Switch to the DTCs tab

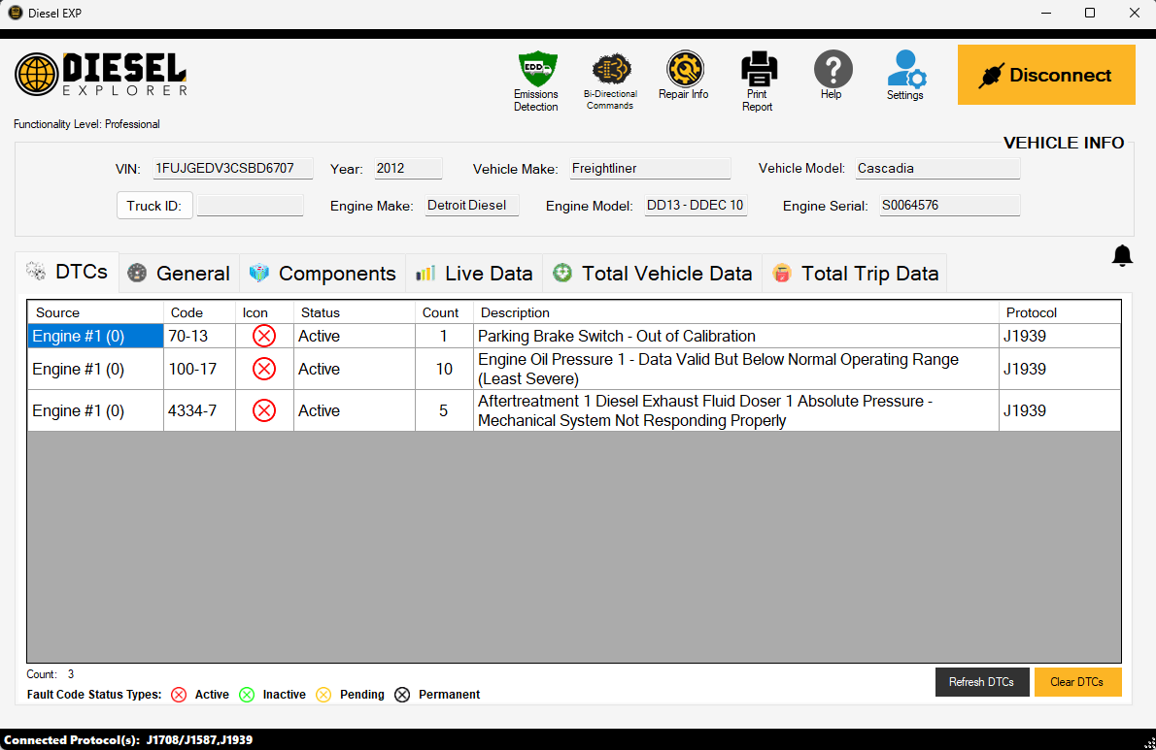pos(67,273)
